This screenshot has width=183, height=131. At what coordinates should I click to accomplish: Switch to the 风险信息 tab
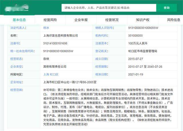pos(173,20)
